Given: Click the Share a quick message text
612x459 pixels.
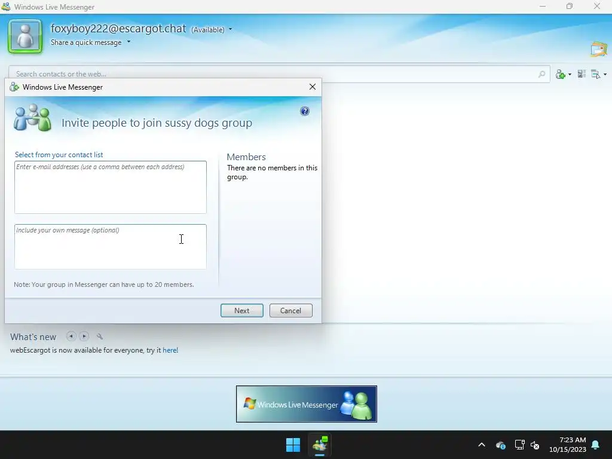Looking at the screenshot, I should tap(86, 42).
